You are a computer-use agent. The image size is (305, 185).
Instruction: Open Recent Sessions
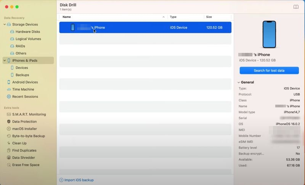25,97
